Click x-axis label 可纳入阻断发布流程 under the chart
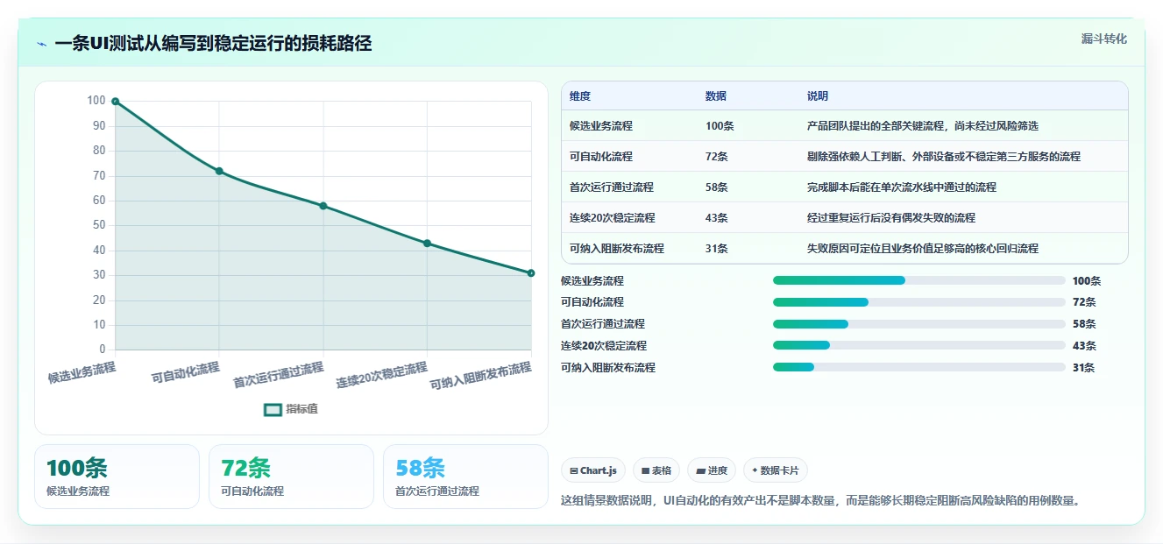This screenshot has height=544, width=1163. click(x=481, y=377)
